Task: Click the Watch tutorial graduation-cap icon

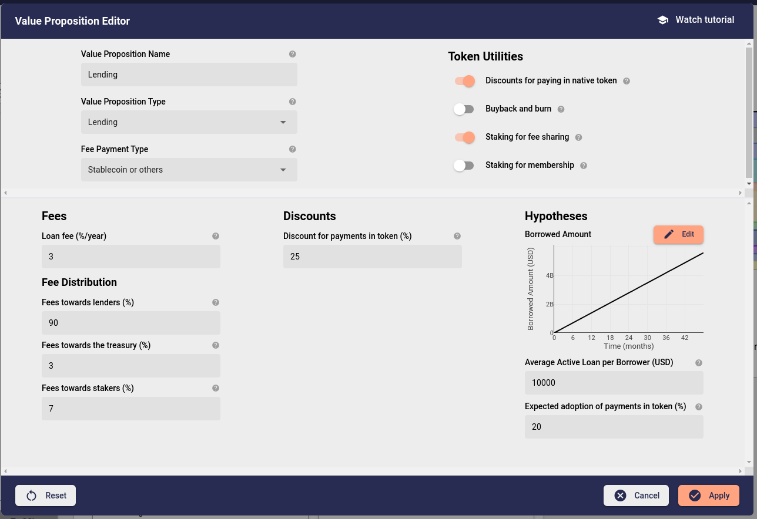Action: [663, 19]
